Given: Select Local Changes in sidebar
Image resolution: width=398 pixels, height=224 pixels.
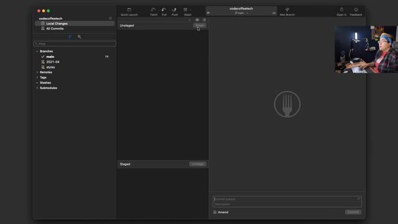Looking at the screenshot, I should [75, 24].
